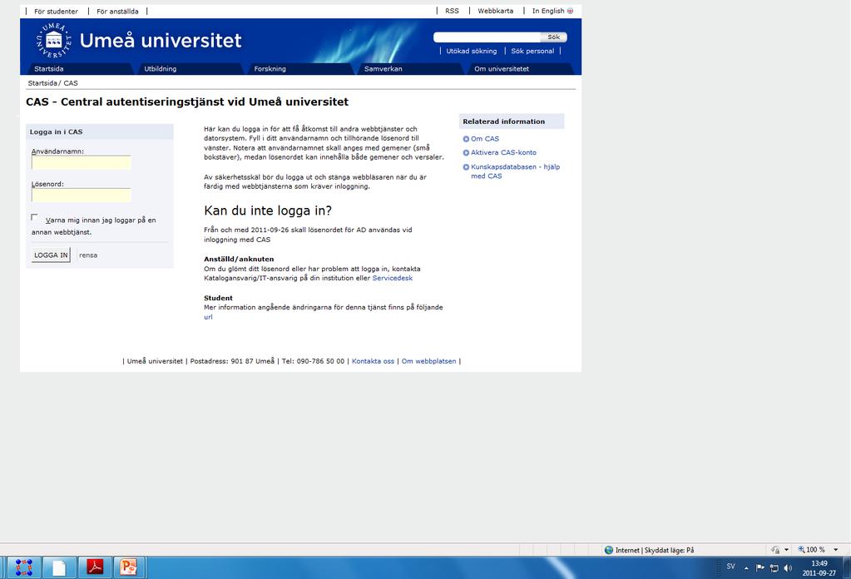Open Kunskapsdatabasen - hjälp med CAS link
Viewport: 851px width, 579px height.
(515, 171)
